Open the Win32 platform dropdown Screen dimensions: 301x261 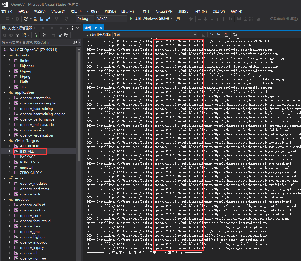111,19
